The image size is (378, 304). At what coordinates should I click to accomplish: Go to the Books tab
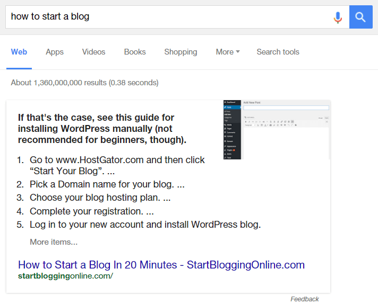pyautogui.click(x=135, y=52)
